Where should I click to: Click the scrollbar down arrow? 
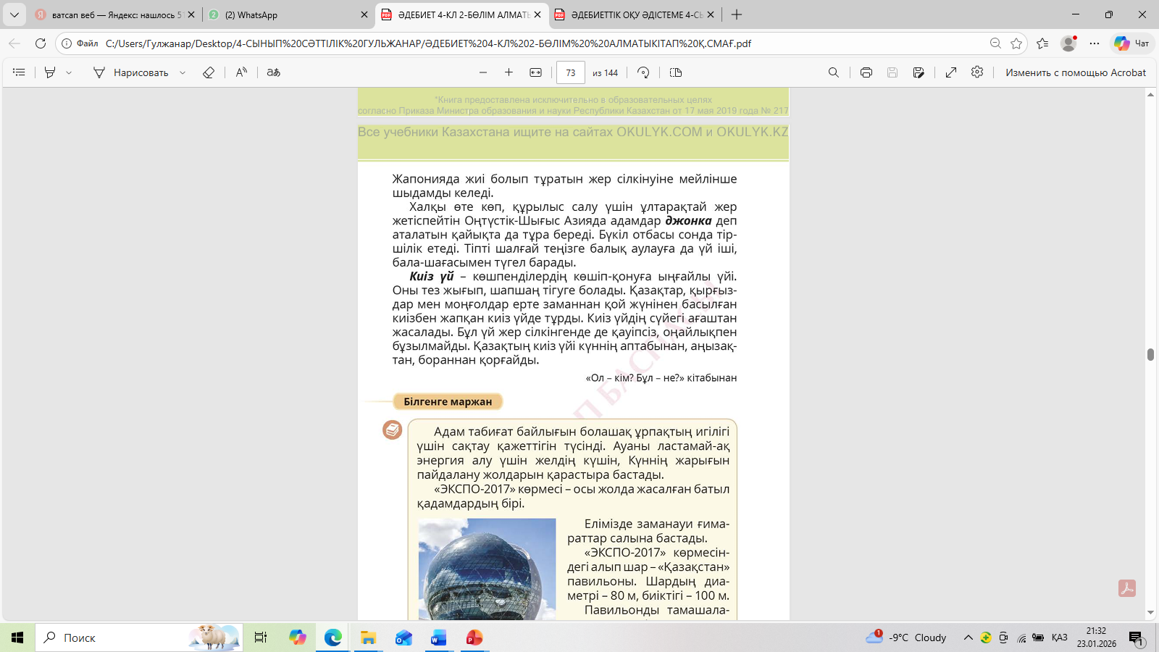click(1150, 613)
